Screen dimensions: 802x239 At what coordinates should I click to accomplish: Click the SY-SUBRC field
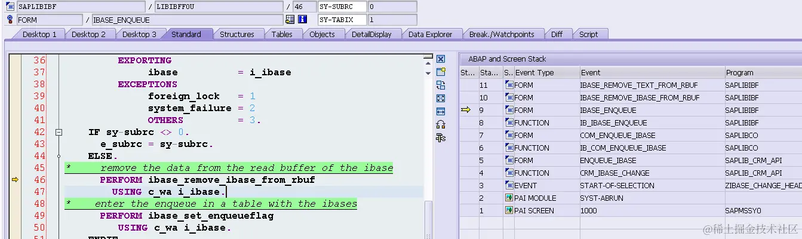[342, 7]
